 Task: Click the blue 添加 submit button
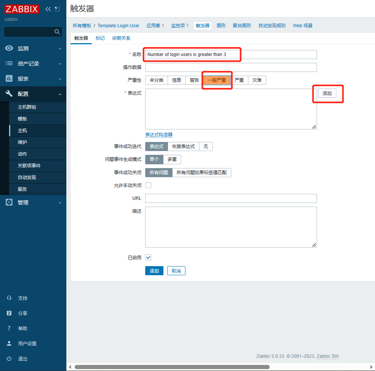154,271
